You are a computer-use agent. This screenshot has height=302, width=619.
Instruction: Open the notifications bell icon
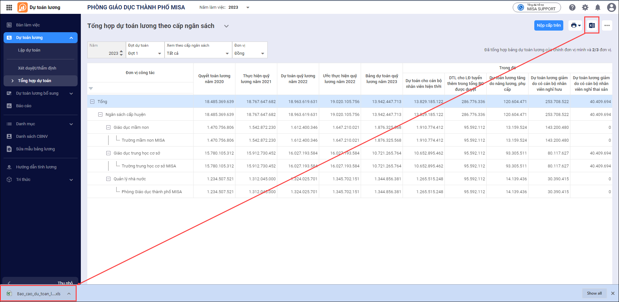pyautogui.click(x=598, y=7)
